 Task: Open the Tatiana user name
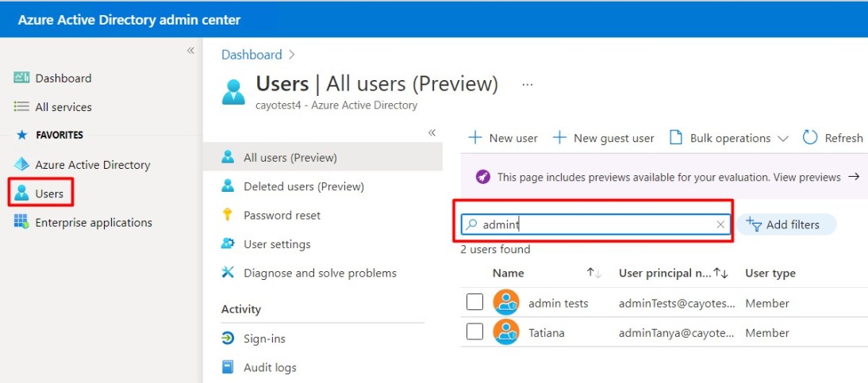coord(547,332)
